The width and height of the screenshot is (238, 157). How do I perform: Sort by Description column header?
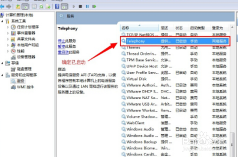[166, 28]
